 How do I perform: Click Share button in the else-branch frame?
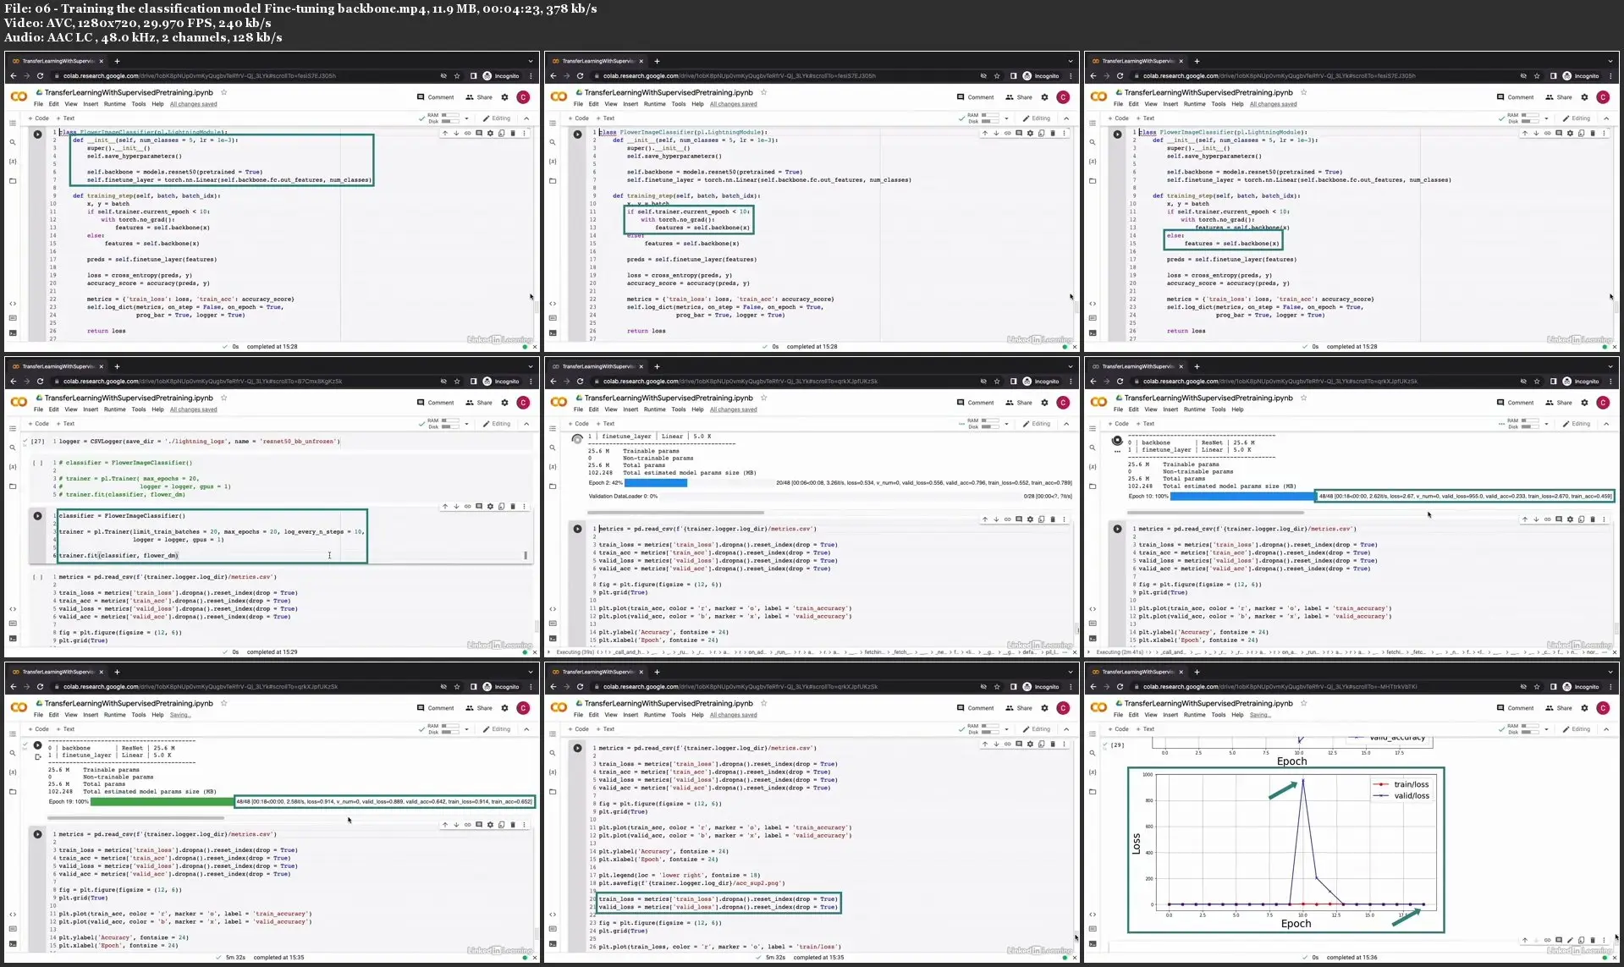coord(1559,97)
